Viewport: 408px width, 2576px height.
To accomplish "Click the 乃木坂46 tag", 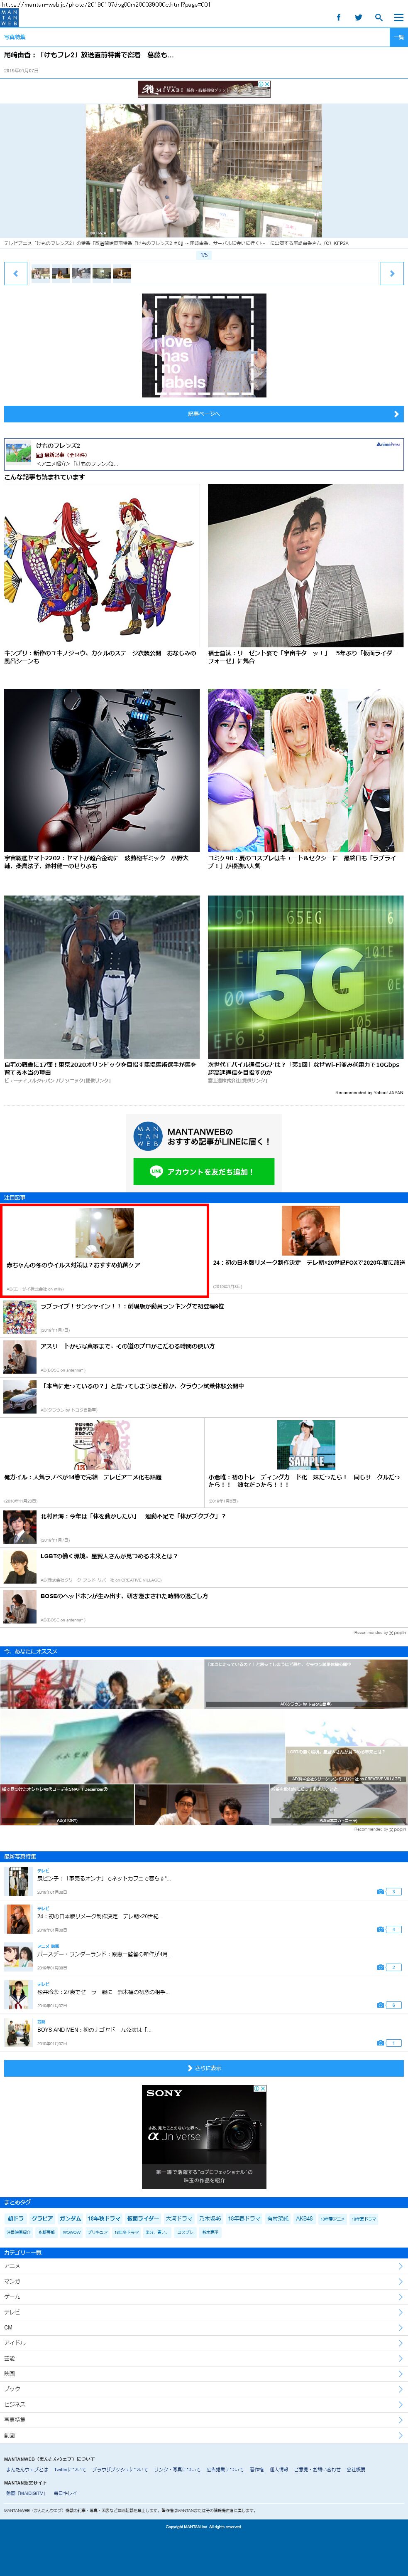I will click(210, 2218).
